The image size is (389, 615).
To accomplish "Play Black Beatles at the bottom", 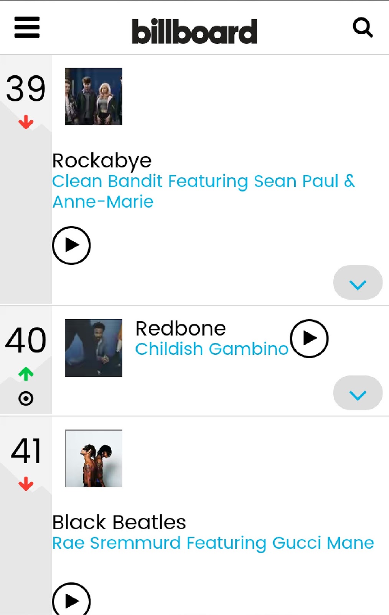I will point(71,600).
